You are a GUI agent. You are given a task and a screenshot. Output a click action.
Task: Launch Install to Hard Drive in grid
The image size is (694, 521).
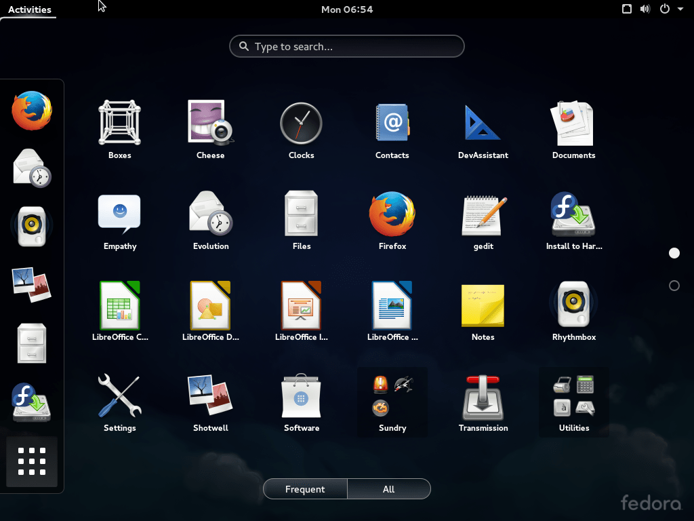[573, 220]
